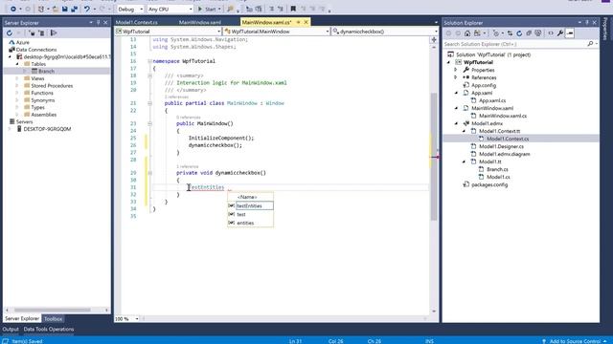Click the magnifier search icon in Solution Explorer
Image resolution: width=613 pixels, height=344 pixels.
590,44
